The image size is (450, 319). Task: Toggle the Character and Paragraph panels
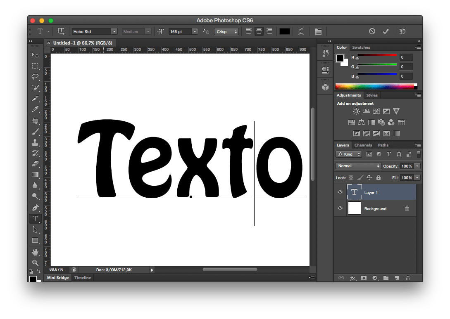(x=318, y=31)
